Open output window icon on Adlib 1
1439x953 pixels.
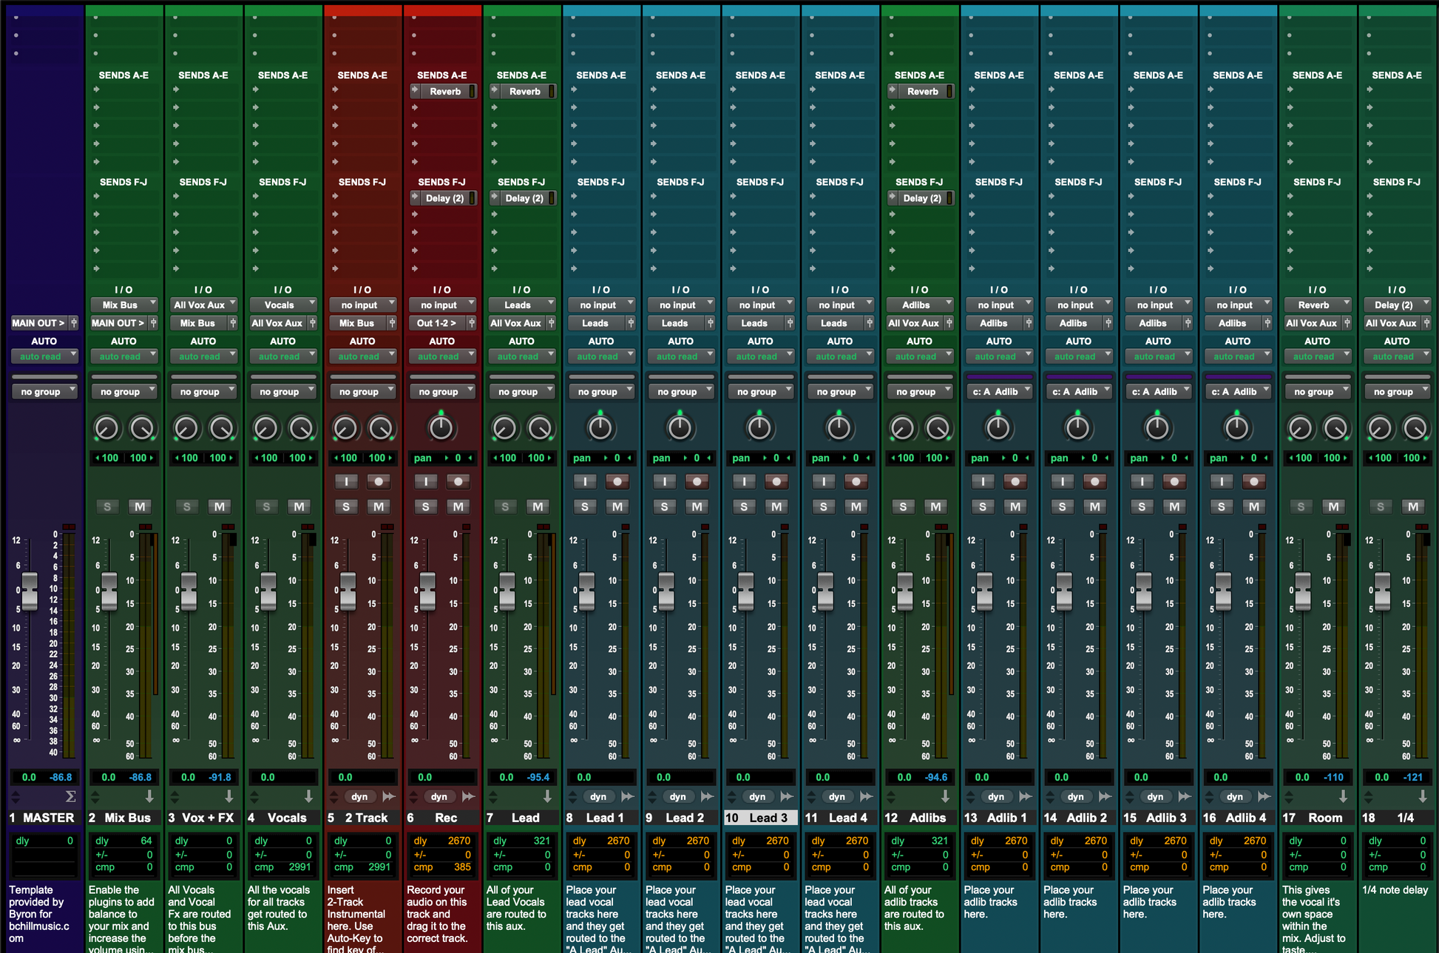[1029, 323]
